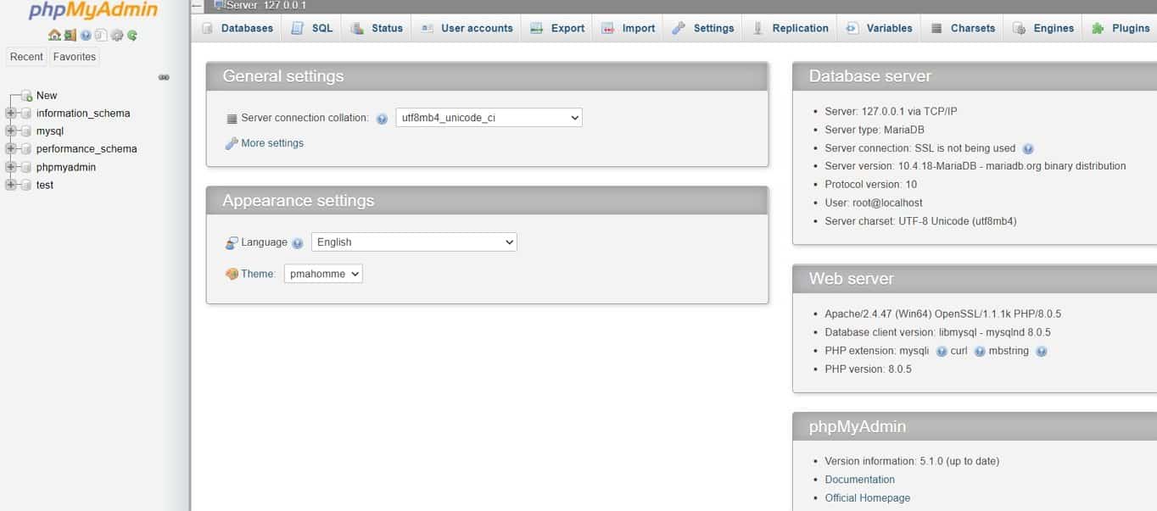
Task: Click the log out door icon
Action: pyautogui.click(x=70, y=36)
